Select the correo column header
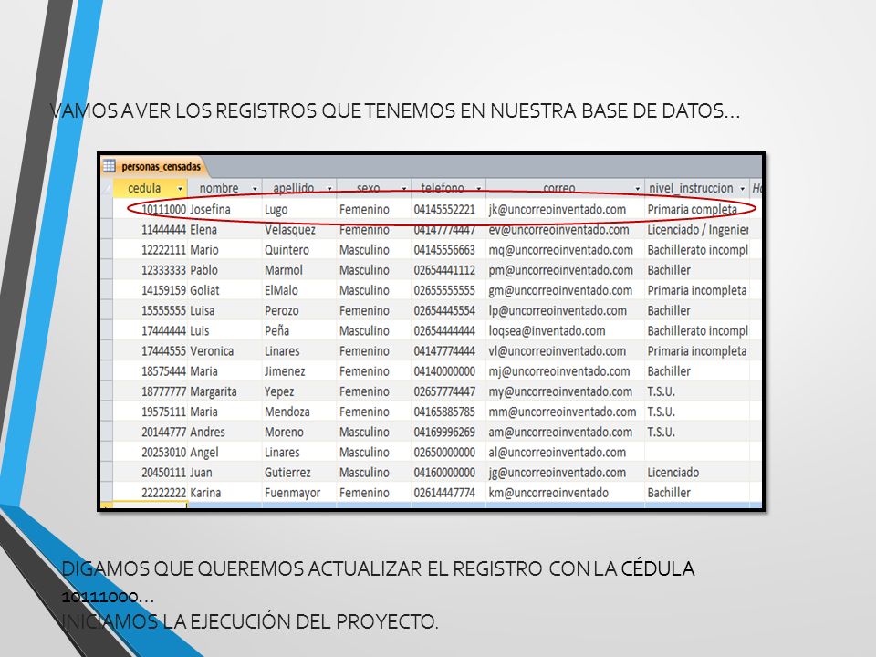Image resolution: width=876 pixels, height=657 pixels. (x=565, y=188)
